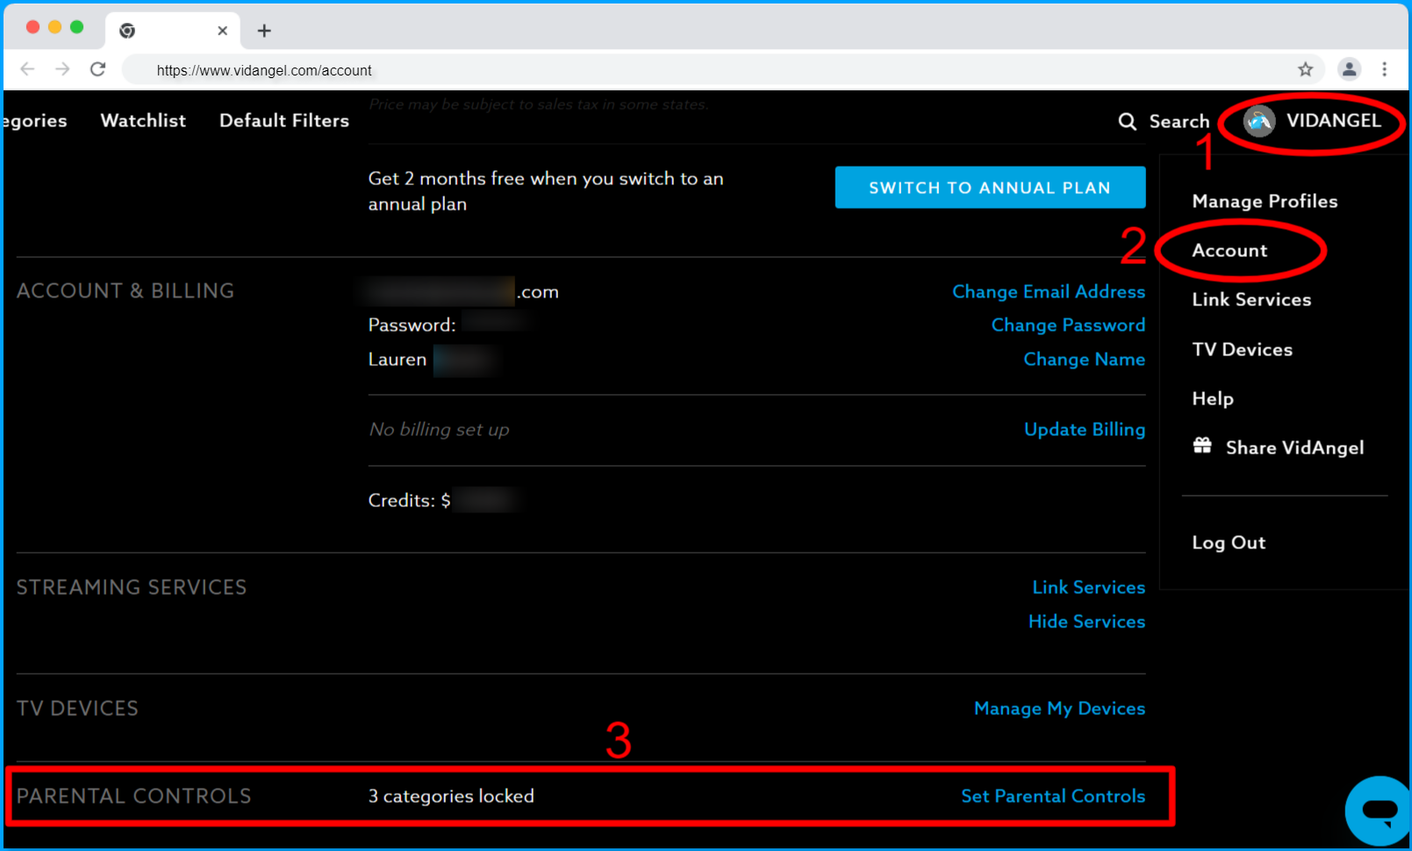
Task: Open the browser three-dot menu
Action: tap(1386, 69)
